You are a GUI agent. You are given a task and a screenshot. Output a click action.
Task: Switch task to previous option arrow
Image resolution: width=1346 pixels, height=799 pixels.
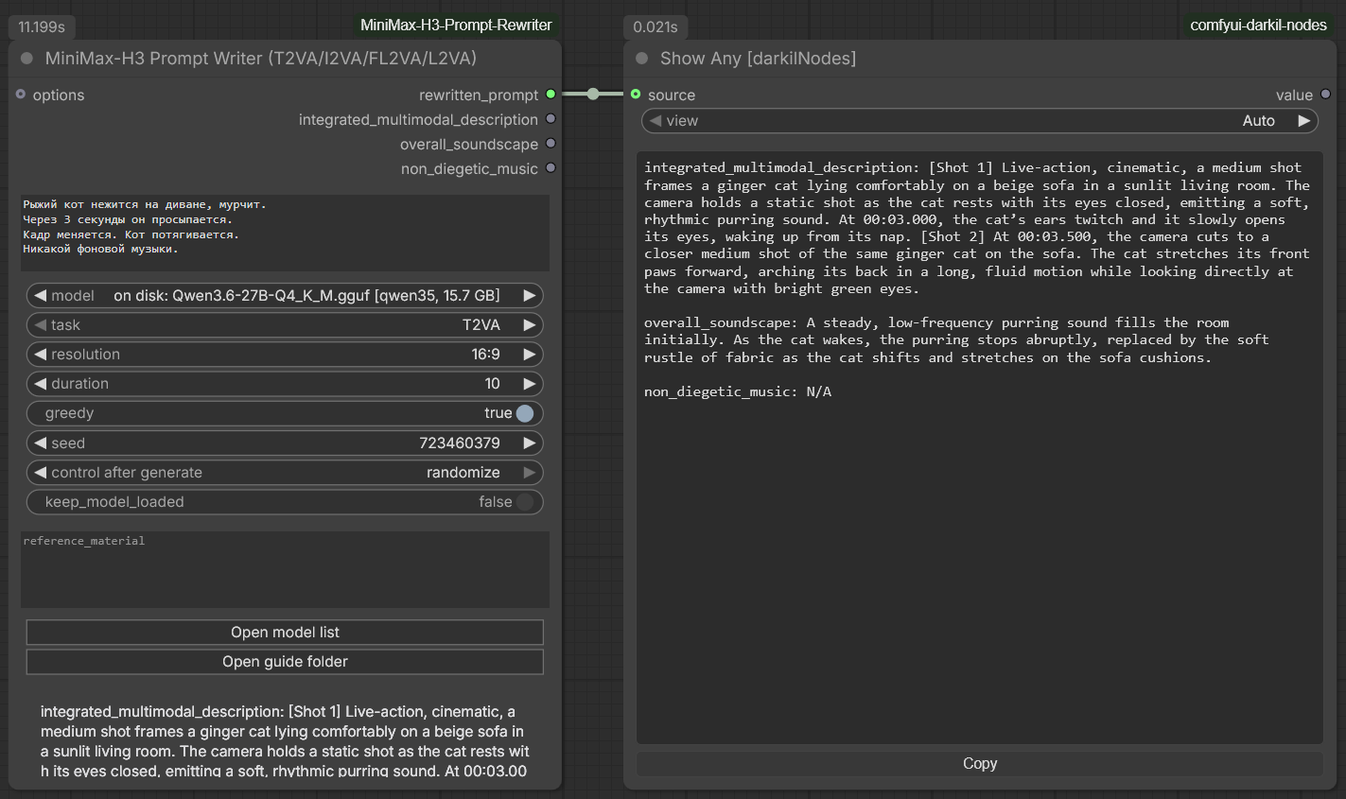pos(40,324)
